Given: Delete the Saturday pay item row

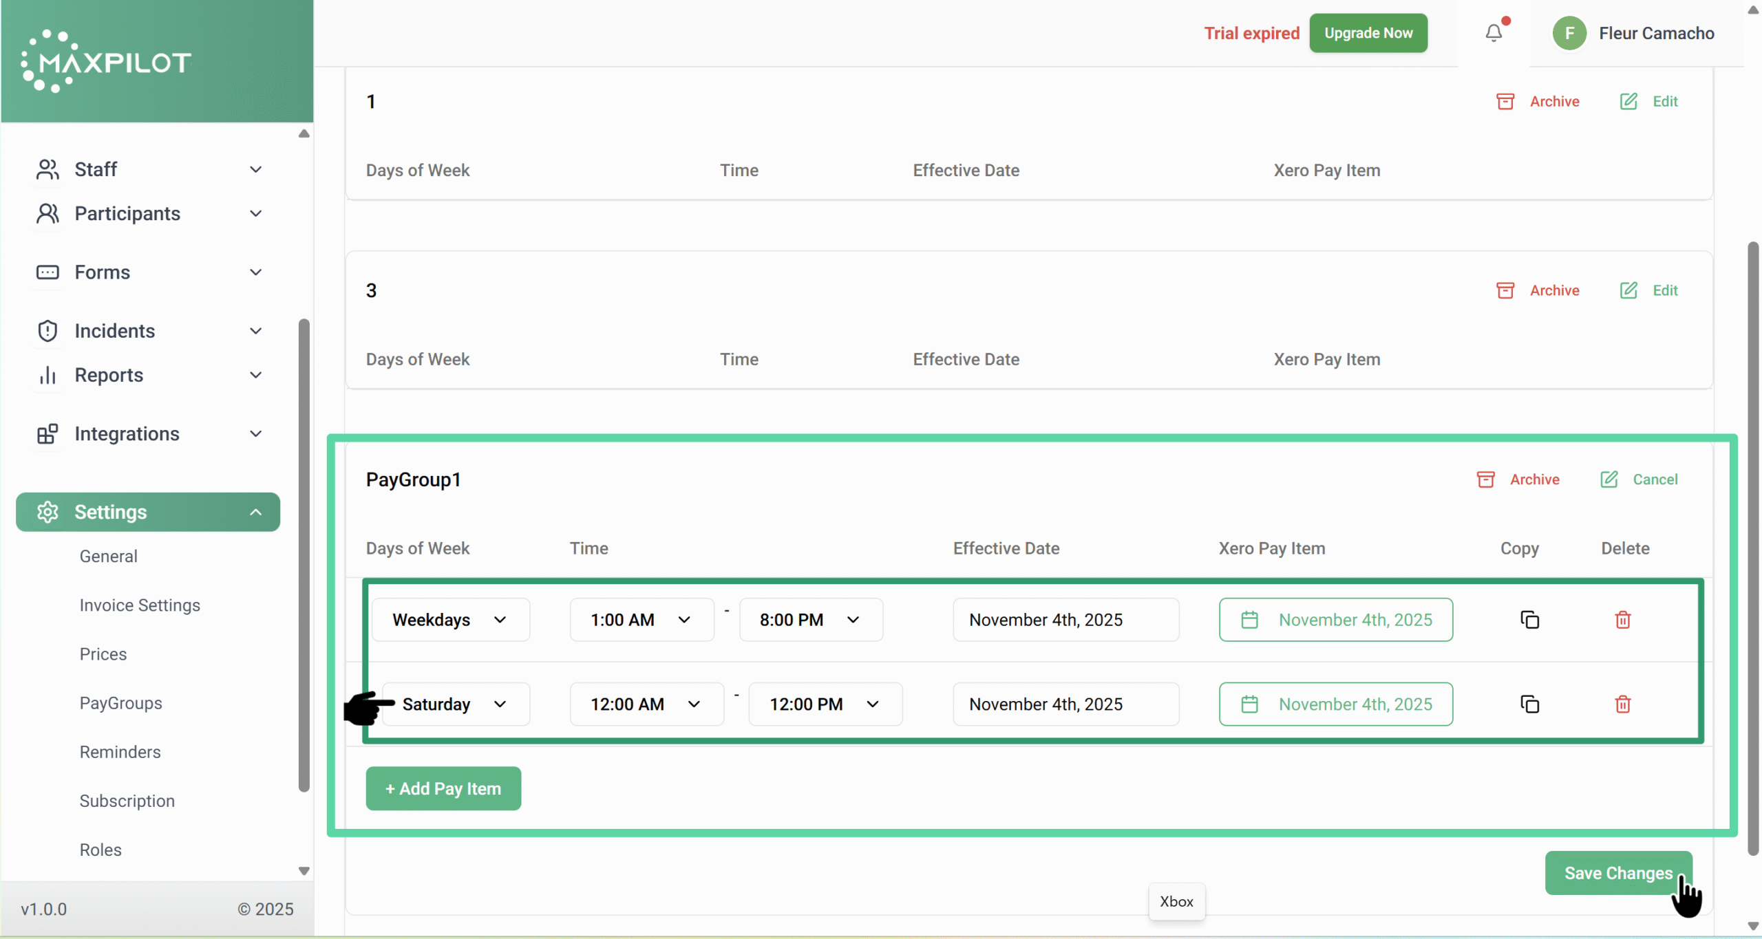Looking at the screenshot, I should click(x=1622, y=704).
